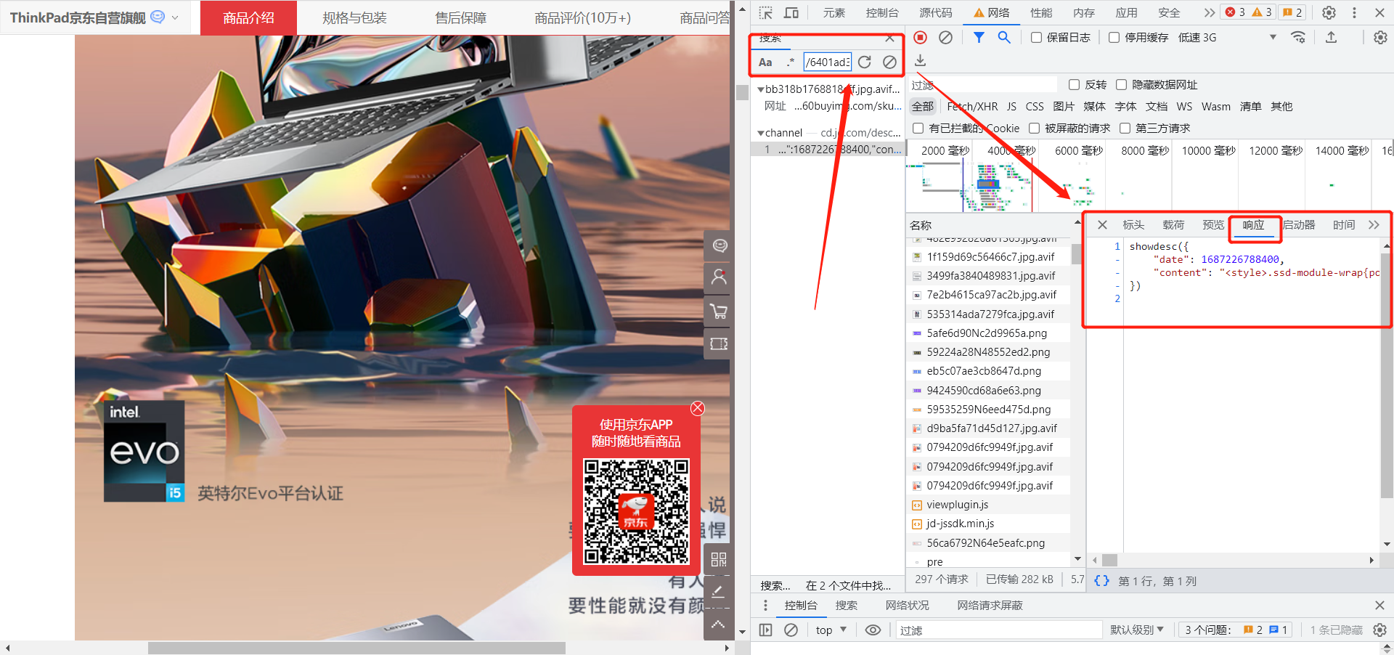Enable the 保留日志 checkbox
Image resolution: width=1394 pixels, height=655 pixels.
pyautogui.click(x=1037, y=37)
